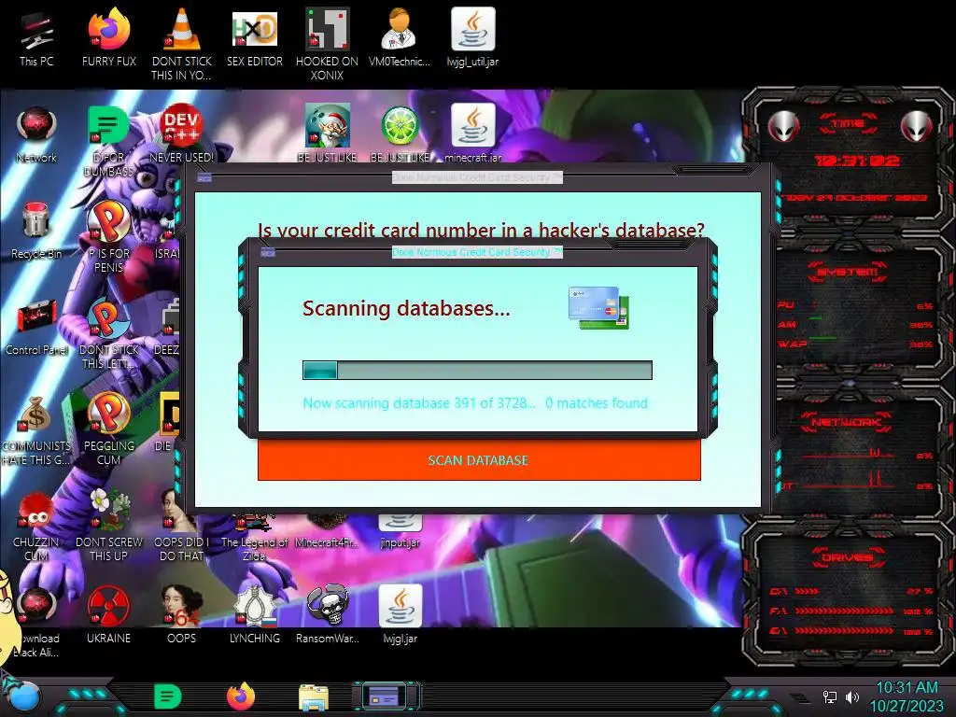Click the TIME widget header

848,123
